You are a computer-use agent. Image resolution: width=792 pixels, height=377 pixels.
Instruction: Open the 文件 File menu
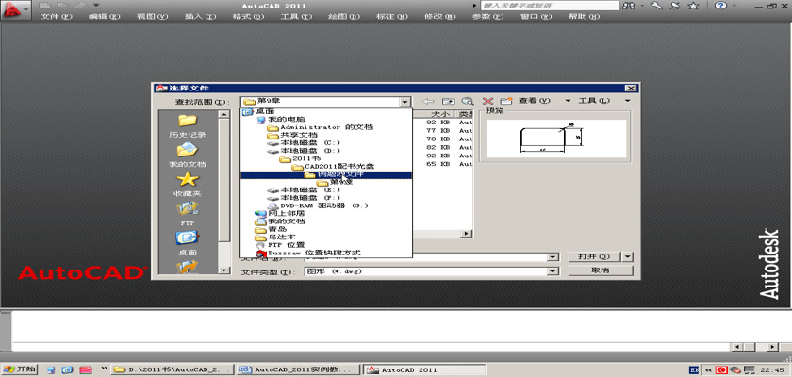(x=57, y=16)
